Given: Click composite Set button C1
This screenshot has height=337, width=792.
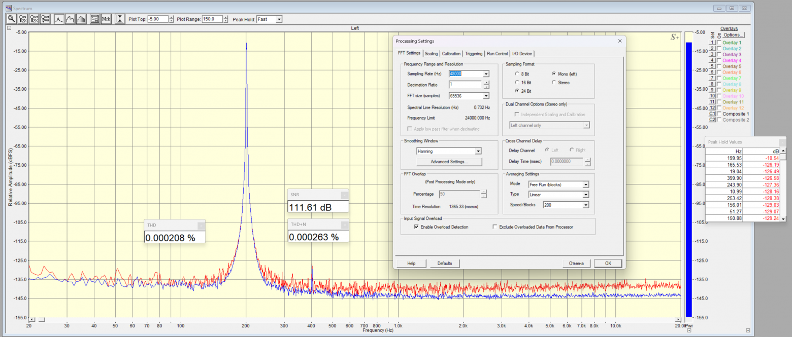Looking at the screenshot, I should click(712, 114).
